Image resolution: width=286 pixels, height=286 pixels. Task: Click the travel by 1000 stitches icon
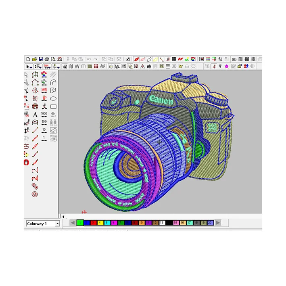pos(44,115)
